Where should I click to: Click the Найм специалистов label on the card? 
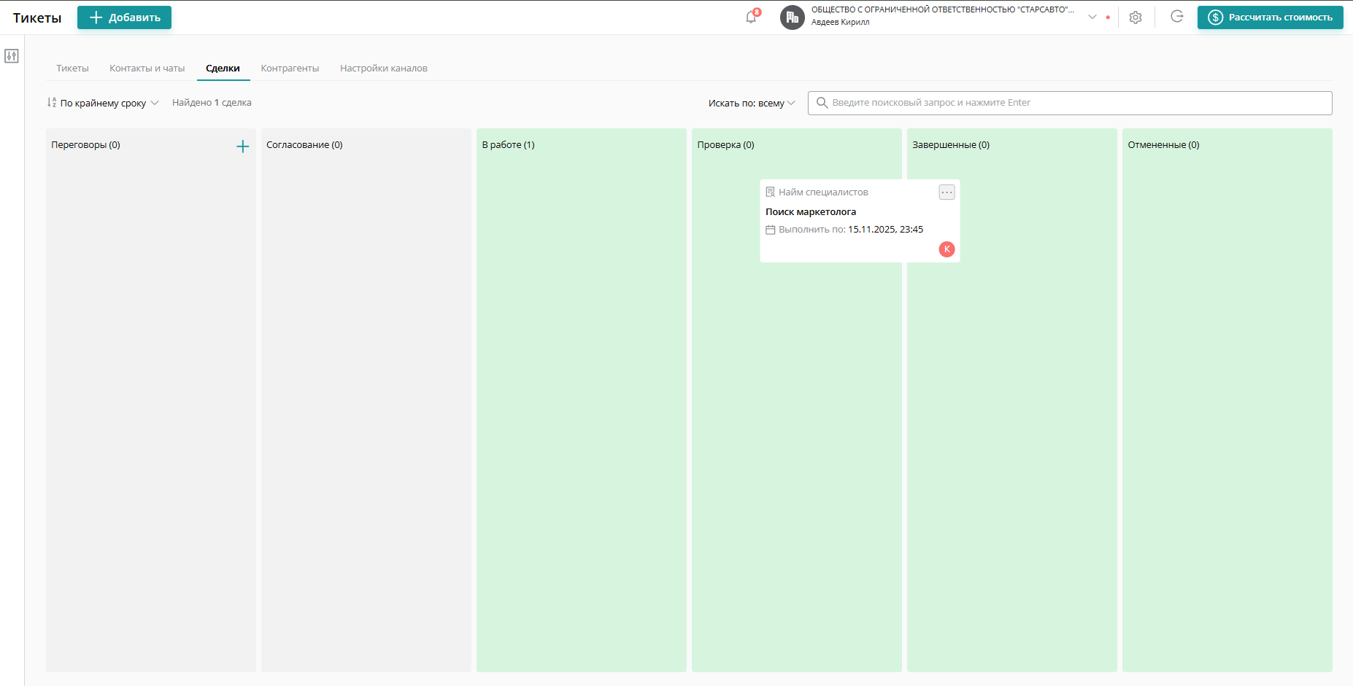823,192
